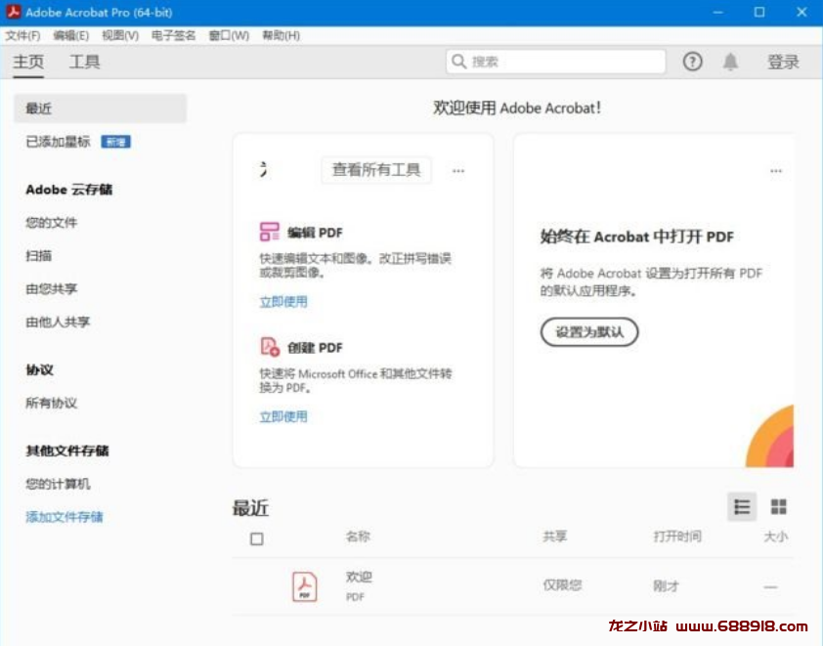Image resolution: width=823 pixels, height=646 pixels.
Task: Open the notifications bell icon
Action: 730,62
